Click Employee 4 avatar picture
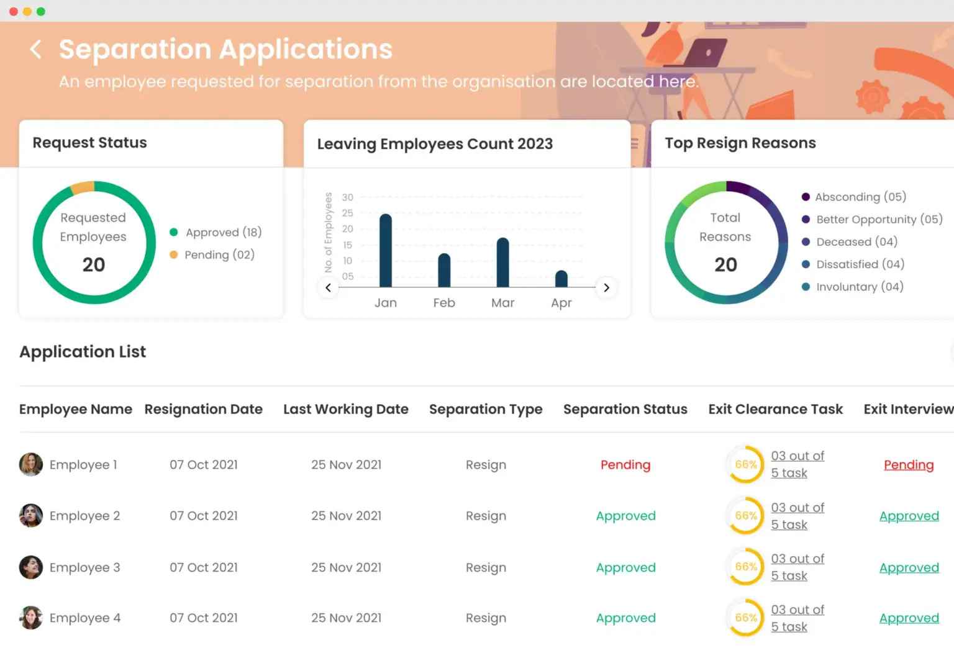Viewport: 954px width, 648px height. click(31, 618)
